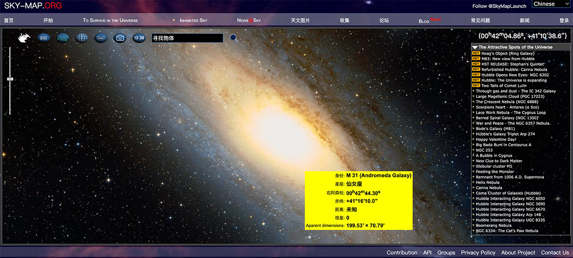The width and height of the screenshot is (573, 258).
Task: Select the DSS survey button
Action: (x=44, y=38)
